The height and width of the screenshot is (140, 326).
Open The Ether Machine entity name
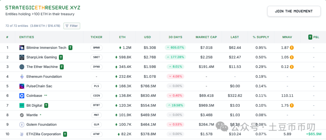[x=42, y=67]
